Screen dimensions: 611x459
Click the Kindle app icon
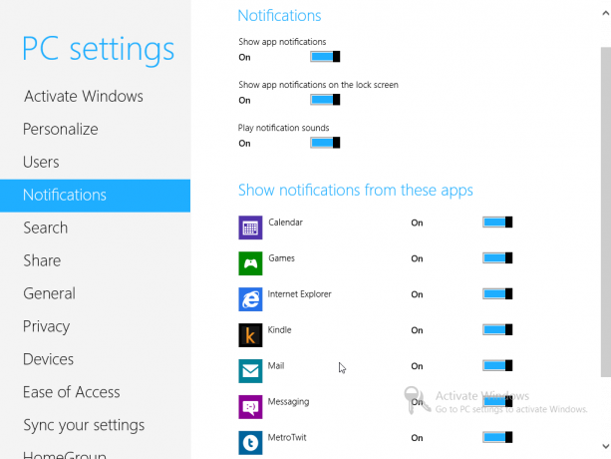(x=250, y=335)
